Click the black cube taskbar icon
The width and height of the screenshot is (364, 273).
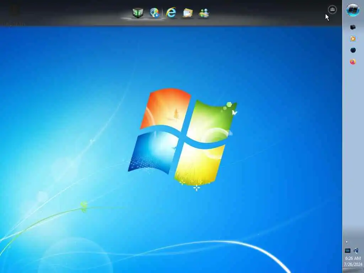pyautogui.click(x=353, y=27)
